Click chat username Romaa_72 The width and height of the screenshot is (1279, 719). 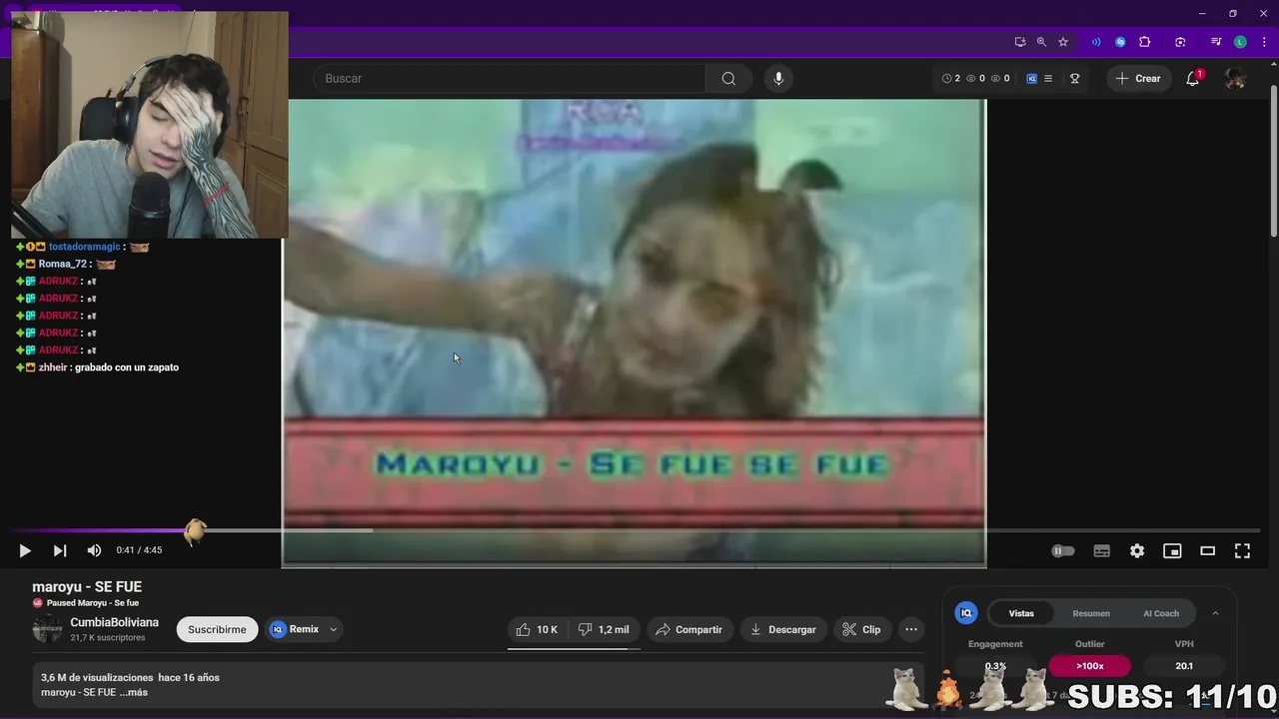pos(63,264)
